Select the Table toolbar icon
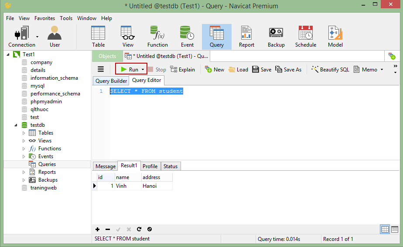Viewport: 403px width, 247px height. [98, 37]
